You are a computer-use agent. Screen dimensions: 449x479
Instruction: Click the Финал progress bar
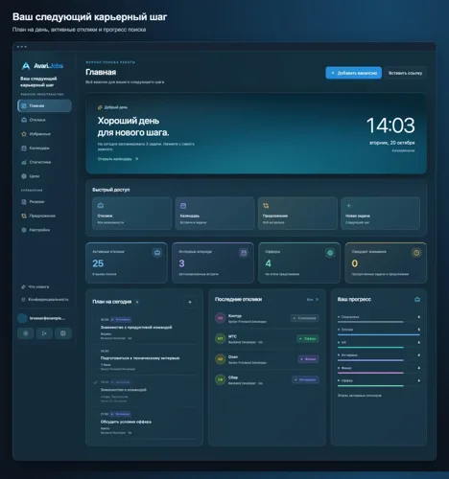379,373
